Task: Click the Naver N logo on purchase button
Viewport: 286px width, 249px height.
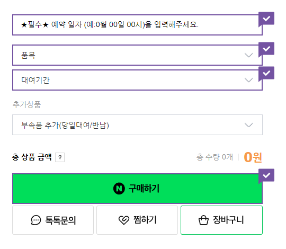Action: point(119,189)
